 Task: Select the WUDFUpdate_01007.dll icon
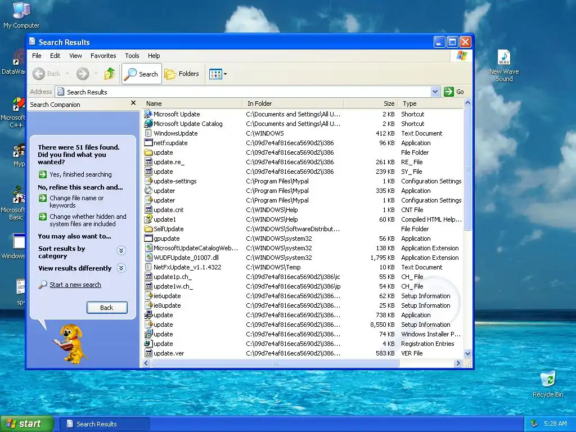click(148, 257)
